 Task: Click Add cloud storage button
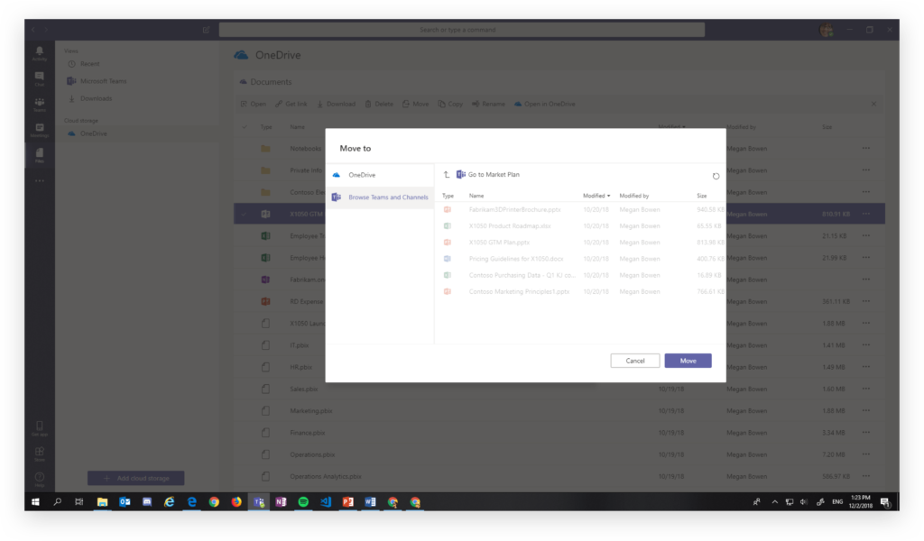(x=136, y=478)
